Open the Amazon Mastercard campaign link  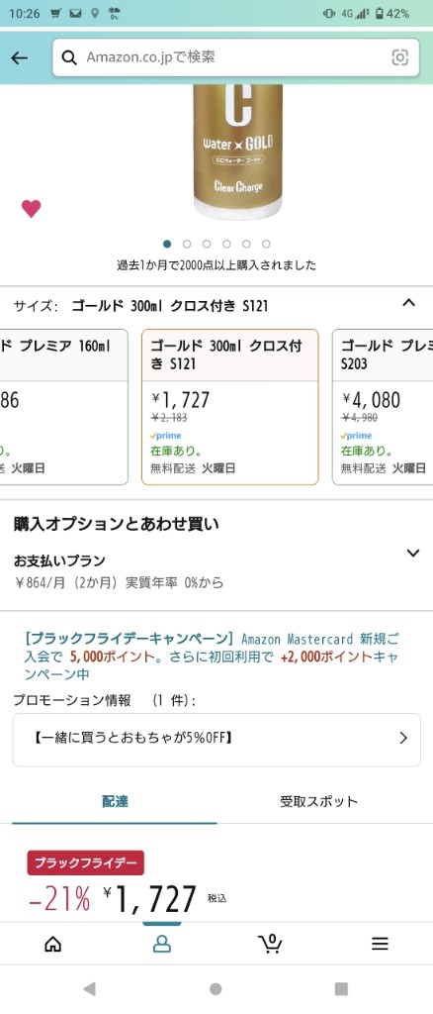(213, 657)
